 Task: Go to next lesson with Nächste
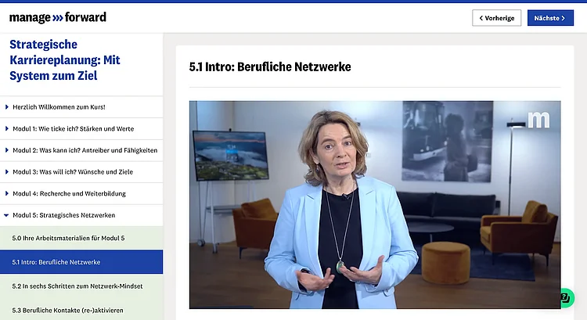[x=549, y=18]
